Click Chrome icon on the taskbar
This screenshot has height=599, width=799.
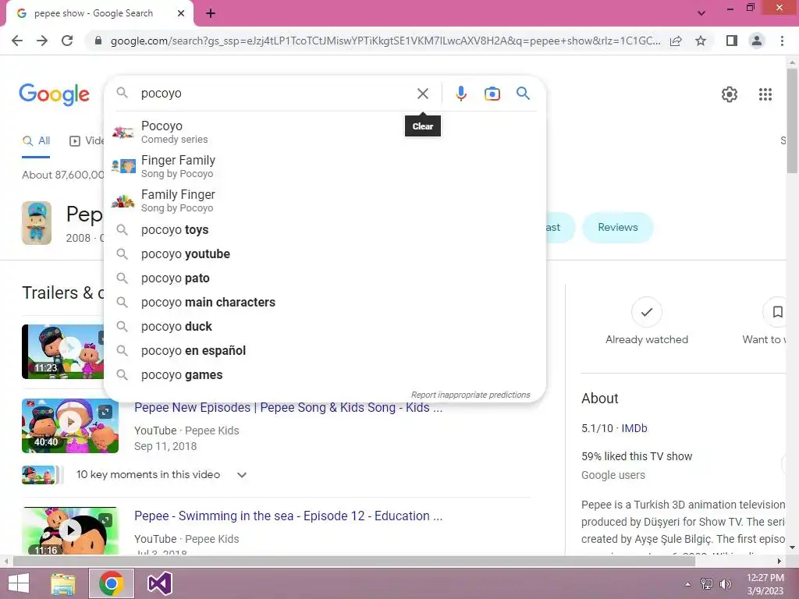(x=112, y=583)
